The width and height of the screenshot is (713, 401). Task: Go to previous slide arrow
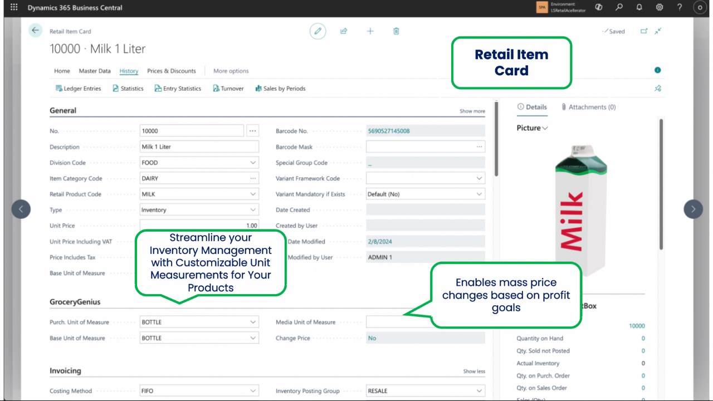pyautogui.click(x=21, y=209)
